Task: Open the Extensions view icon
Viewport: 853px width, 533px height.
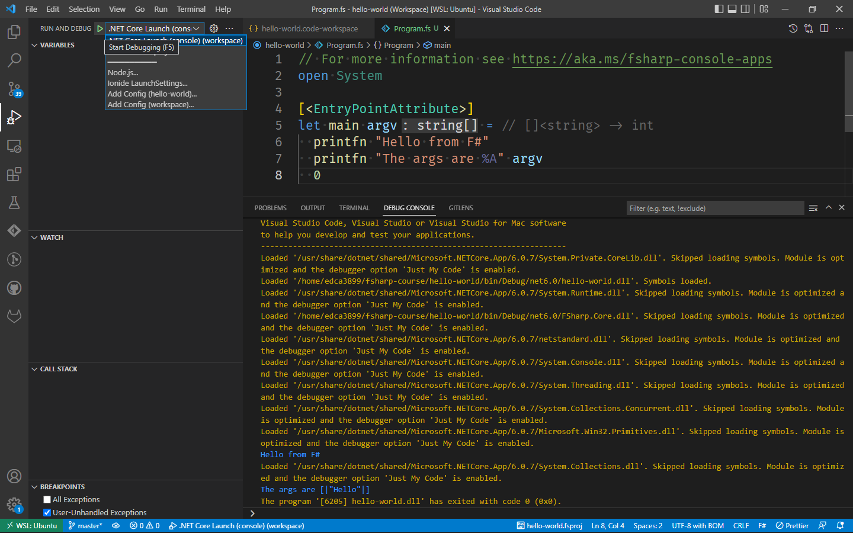Action: click(x=14, y=174)
